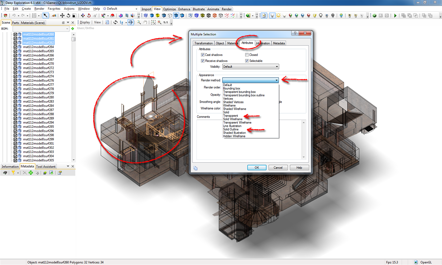
Task: Click the Cancel button
Action: click(x=278, y=168)
